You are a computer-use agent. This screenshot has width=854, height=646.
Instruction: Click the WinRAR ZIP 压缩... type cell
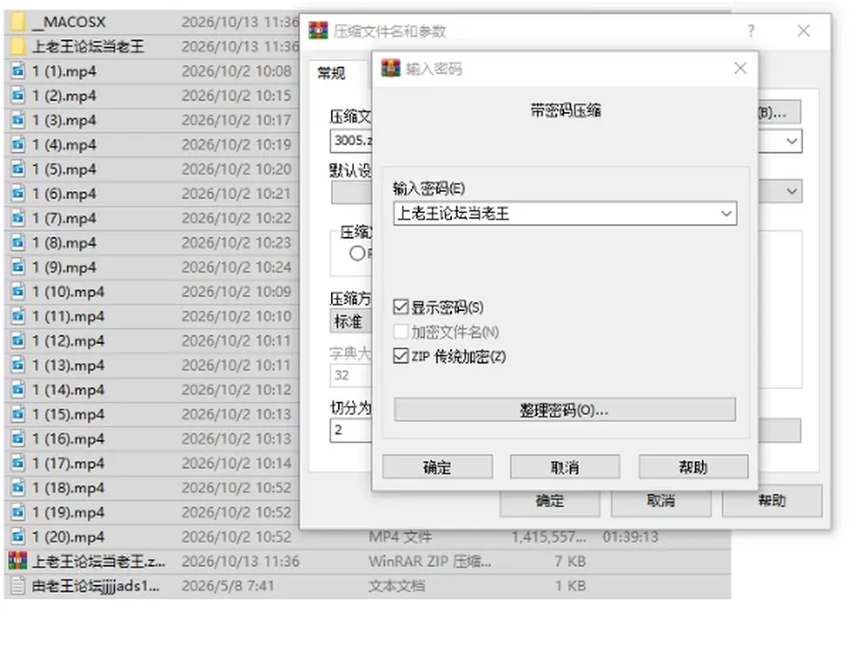pyautogui.click(x=430, y=561)
